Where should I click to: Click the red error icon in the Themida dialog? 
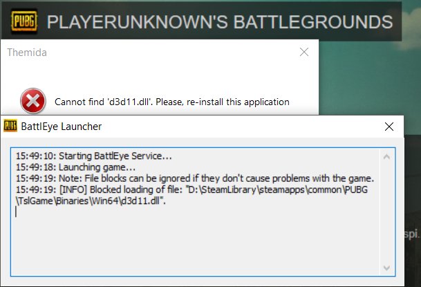tap(33, 101)
